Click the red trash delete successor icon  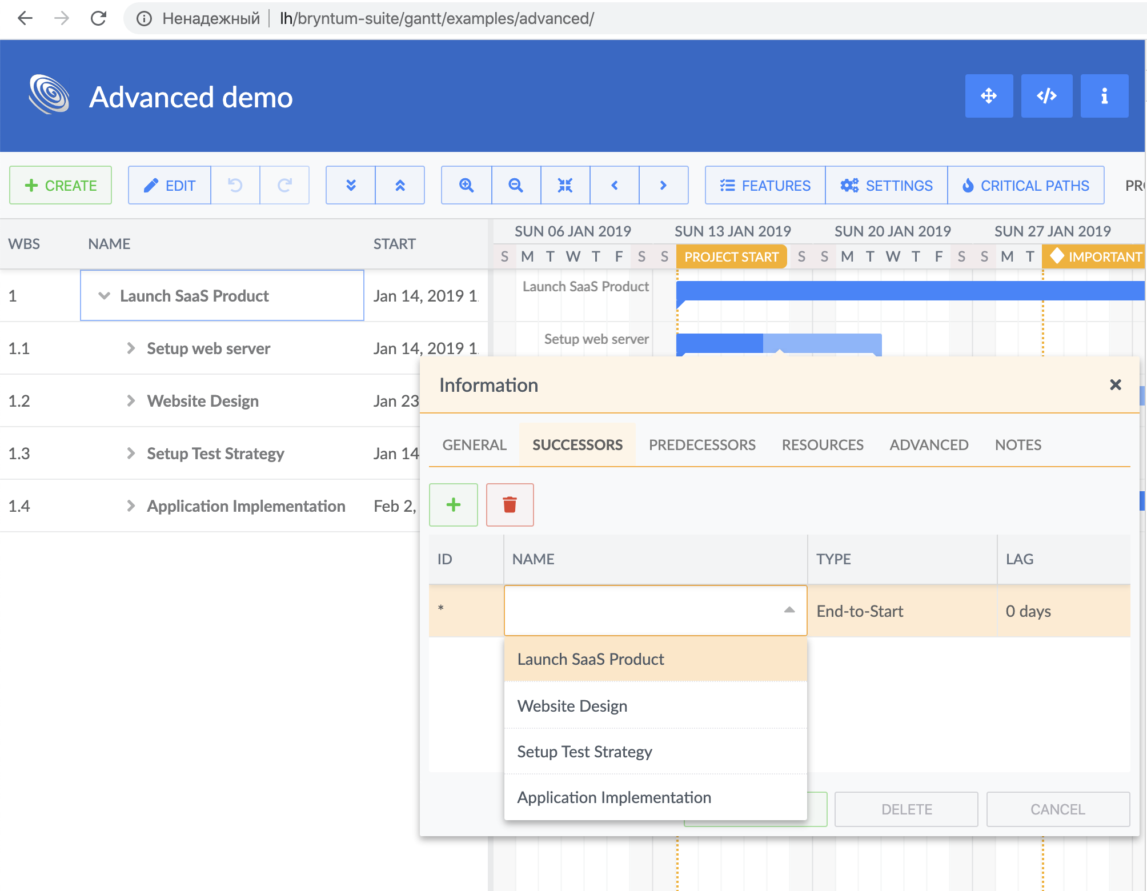(x=510, y=505)
